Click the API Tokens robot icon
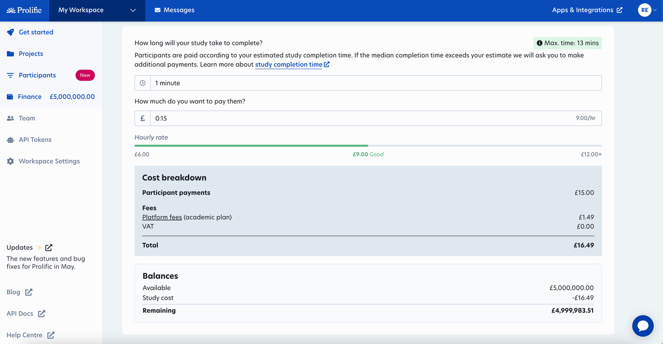This screenshot has width=663, height=344. (10, 140)
